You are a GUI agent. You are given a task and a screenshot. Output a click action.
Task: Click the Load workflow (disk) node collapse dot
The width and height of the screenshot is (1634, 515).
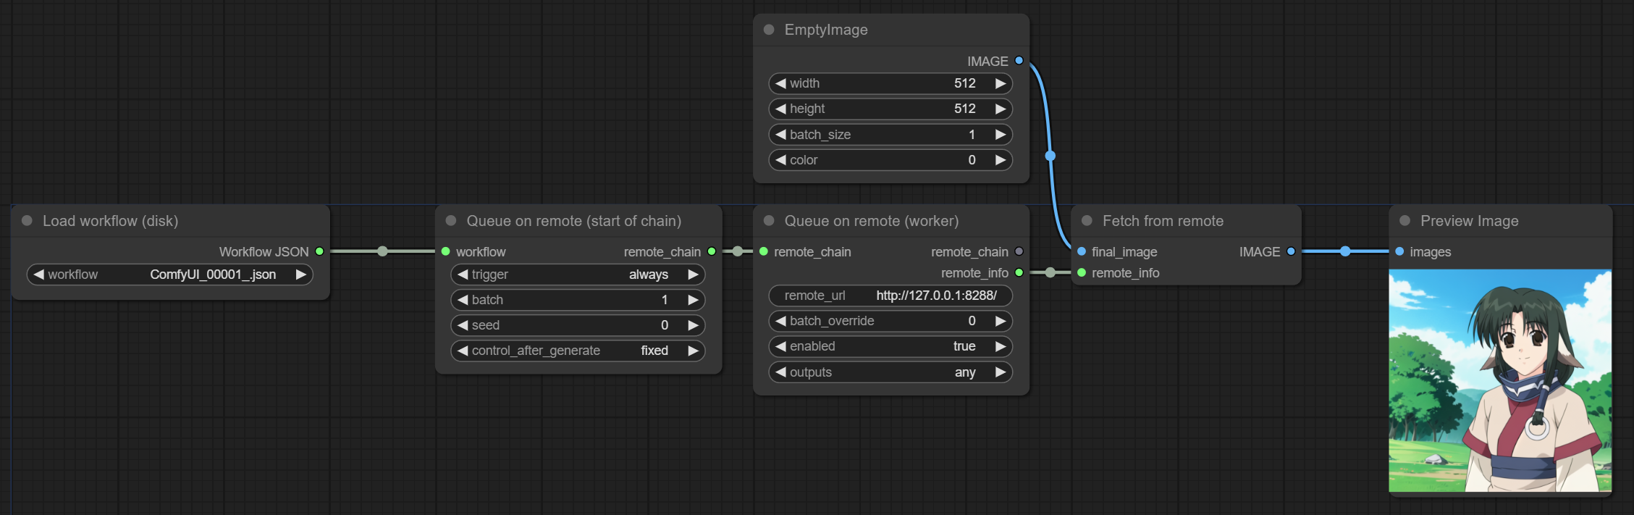28,221
